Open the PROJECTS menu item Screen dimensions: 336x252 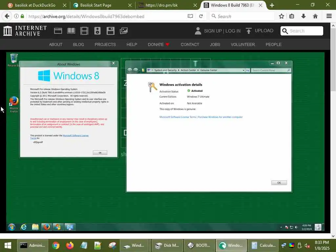[x=105, y=45]
